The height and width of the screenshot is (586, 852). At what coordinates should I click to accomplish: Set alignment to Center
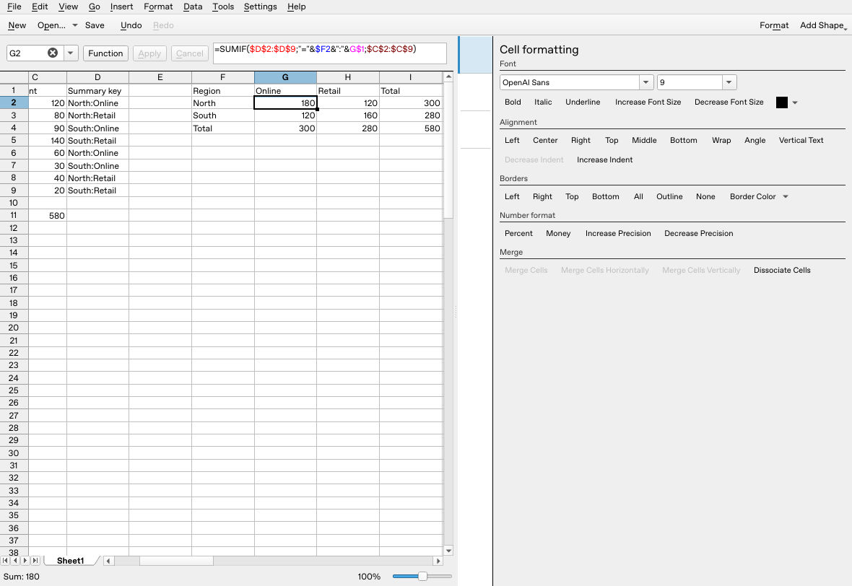[545, 140]
